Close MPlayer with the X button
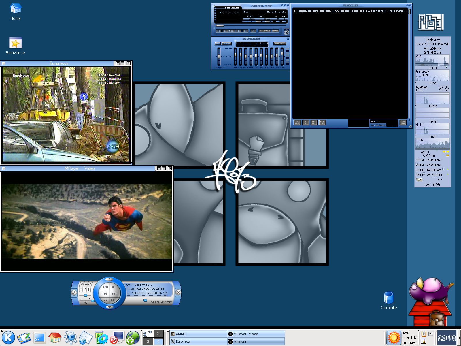The image size is (461, 346). point(178,292)
